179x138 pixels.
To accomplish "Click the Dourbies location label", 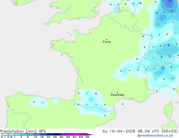I will pos(117,95).
